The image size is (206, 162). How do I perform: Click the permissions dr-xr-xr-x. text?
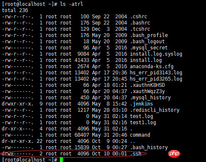17,141
